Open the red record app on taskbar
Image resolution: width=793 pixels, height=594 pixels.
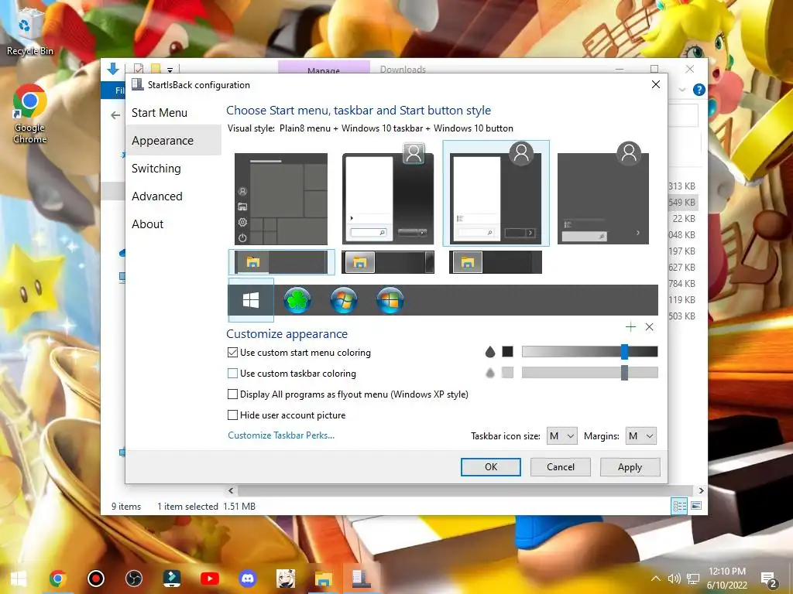95,579
